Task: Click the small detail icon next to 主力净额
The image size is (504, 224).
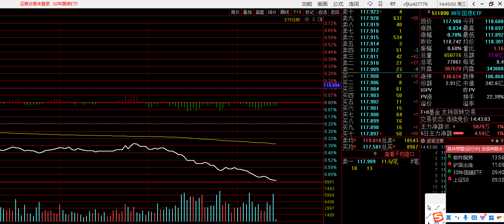Action: (447, 127)
